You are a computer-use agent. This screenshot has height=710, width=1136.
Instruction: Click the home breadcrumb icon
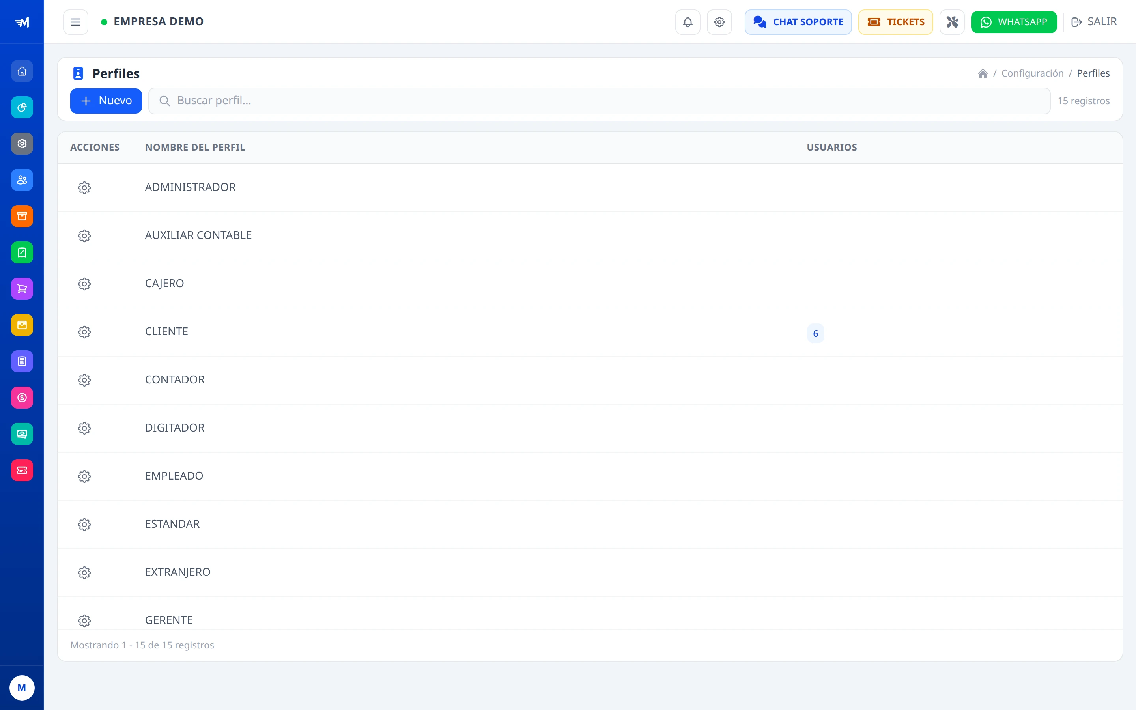[983, 73]
